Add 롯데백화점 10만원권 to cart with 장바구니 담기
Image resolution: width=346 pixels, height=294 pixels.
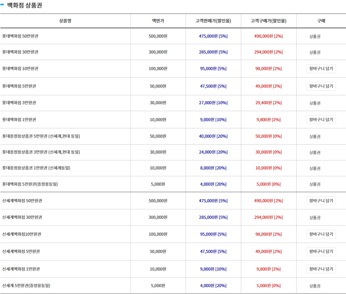(321, 68)
